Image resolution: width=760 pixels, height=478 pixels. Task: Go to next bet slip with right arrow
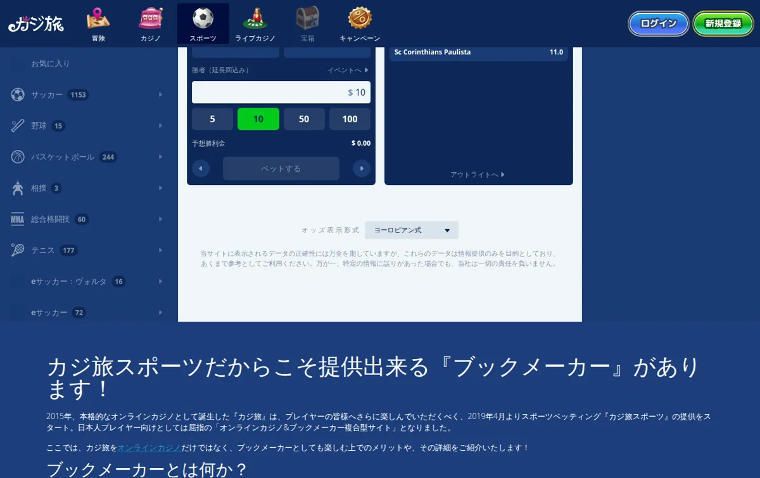[362, 168]
